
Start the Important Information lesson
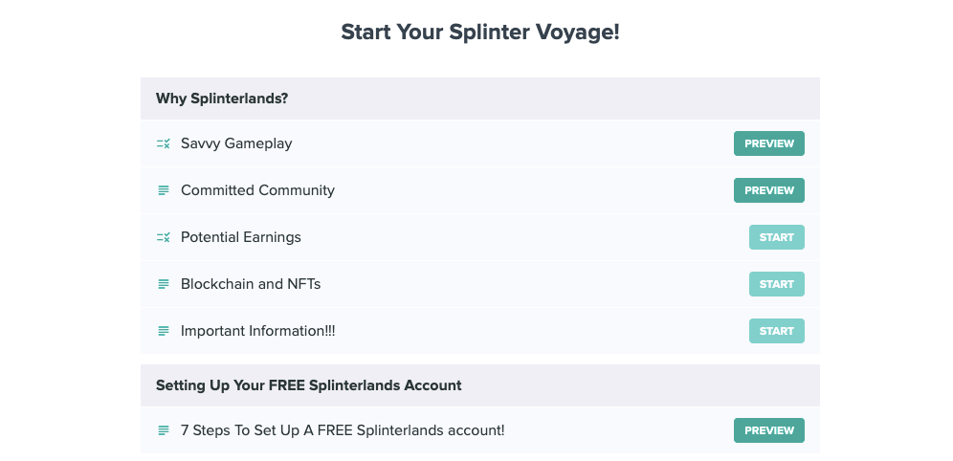(776, 330)
